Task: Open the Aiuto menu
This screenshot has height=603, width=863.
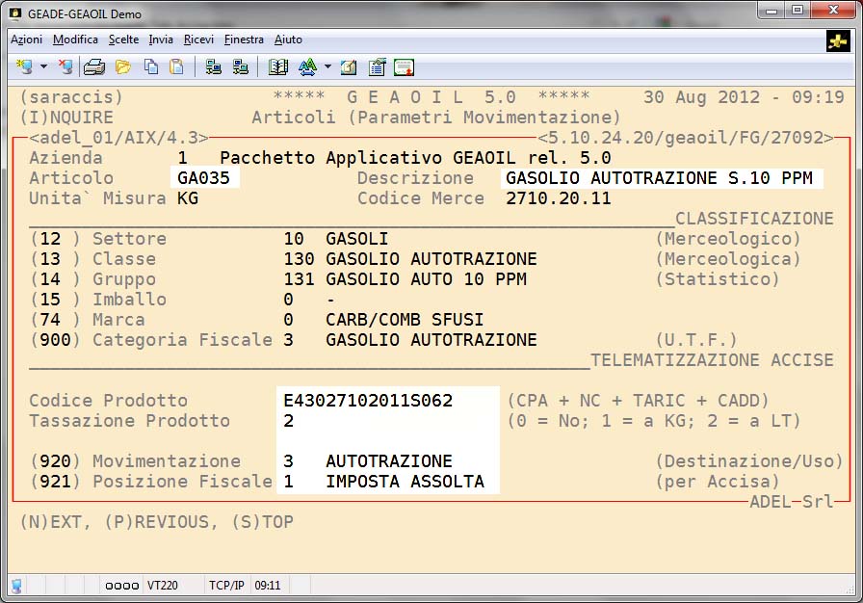Action: [x=288, y=39]
